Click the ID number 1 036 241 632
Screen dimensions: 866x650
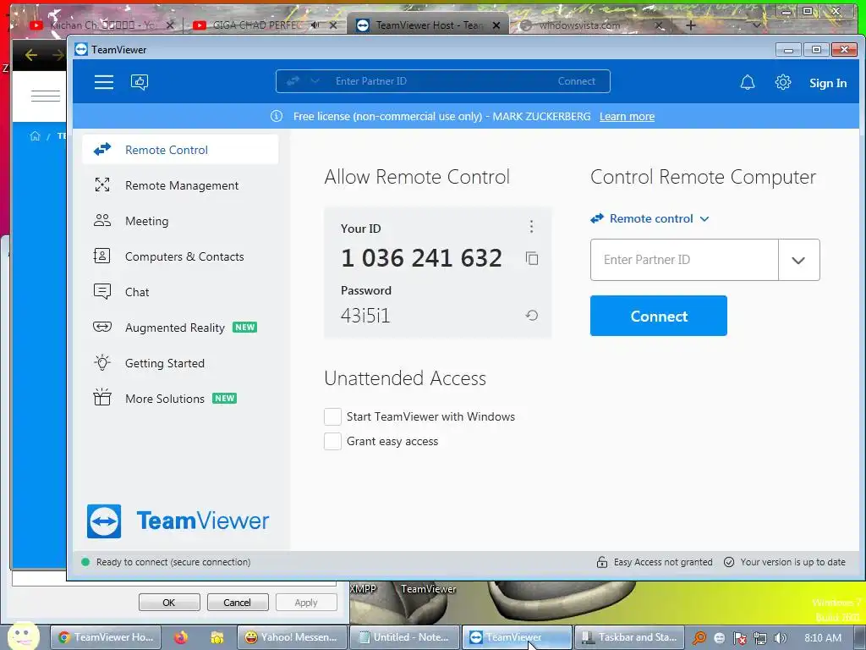pos(422,258)
